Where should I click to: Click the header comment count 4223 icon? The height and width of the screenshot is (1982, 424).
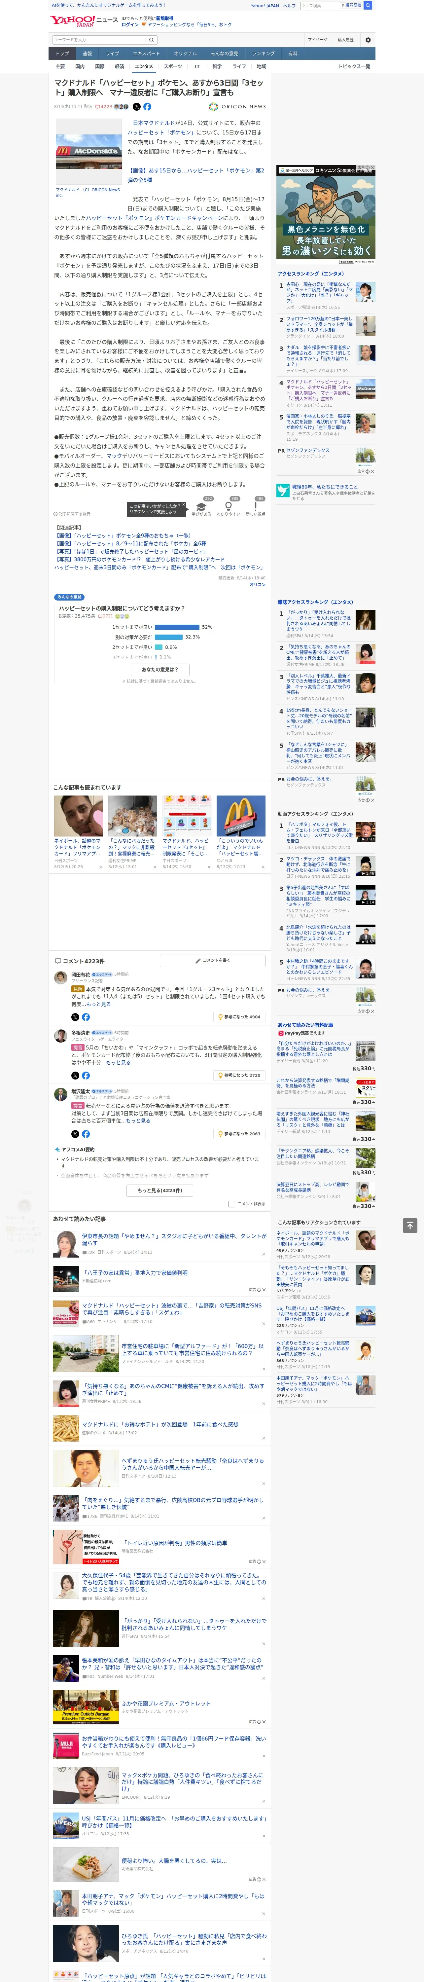104,107
